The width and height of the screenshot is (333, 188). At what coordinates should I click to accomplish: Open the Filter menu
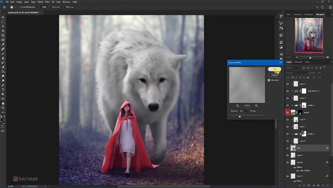tap(47, 2)
